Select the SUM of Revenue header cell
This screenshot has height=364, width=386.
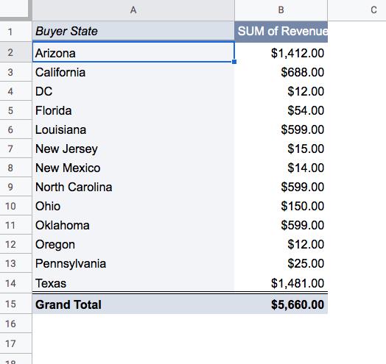click(281, 31)
